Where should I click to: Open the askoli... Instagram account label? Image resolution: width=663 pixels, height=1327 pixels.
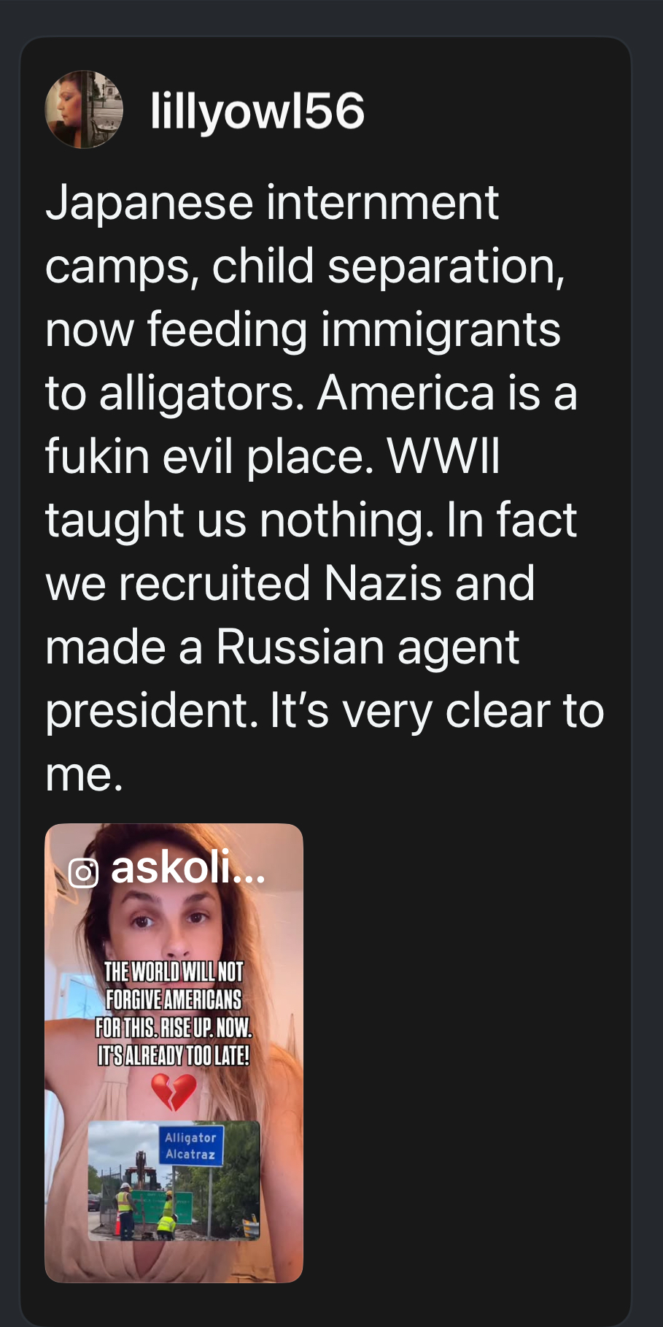187,868
